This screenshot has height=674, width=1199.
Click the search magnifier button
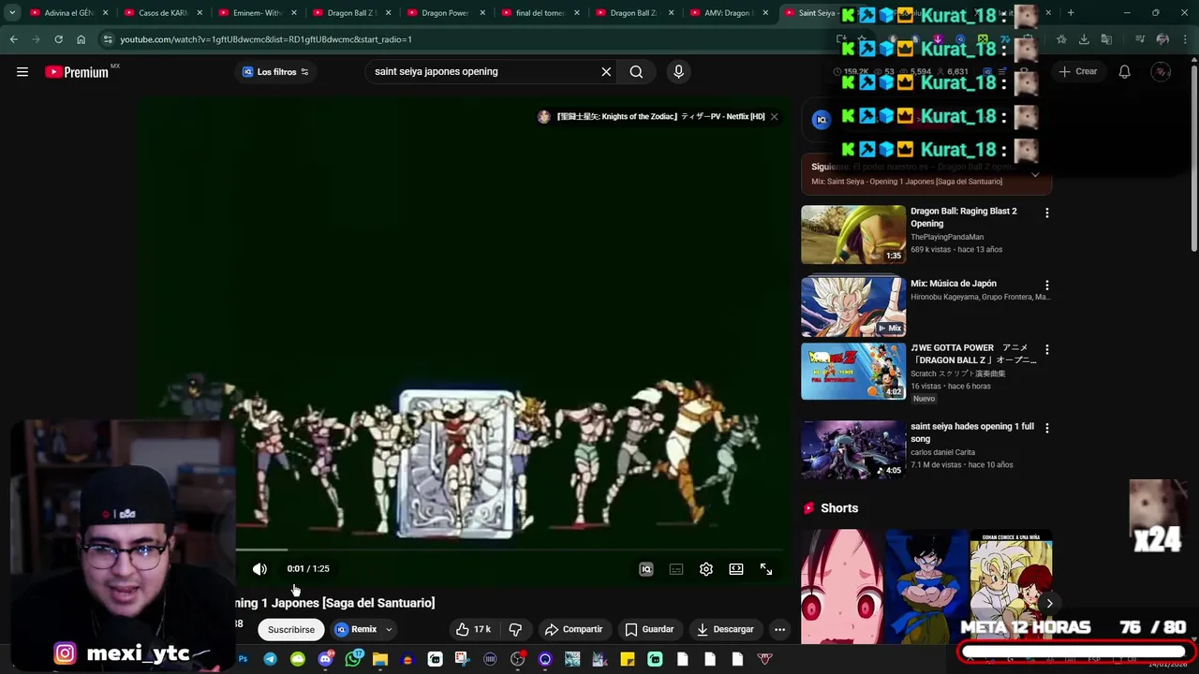tap(636, 72)
